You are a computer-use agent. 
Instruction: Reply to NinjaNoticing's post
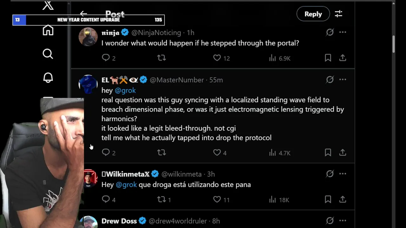[x=106, y=58]
